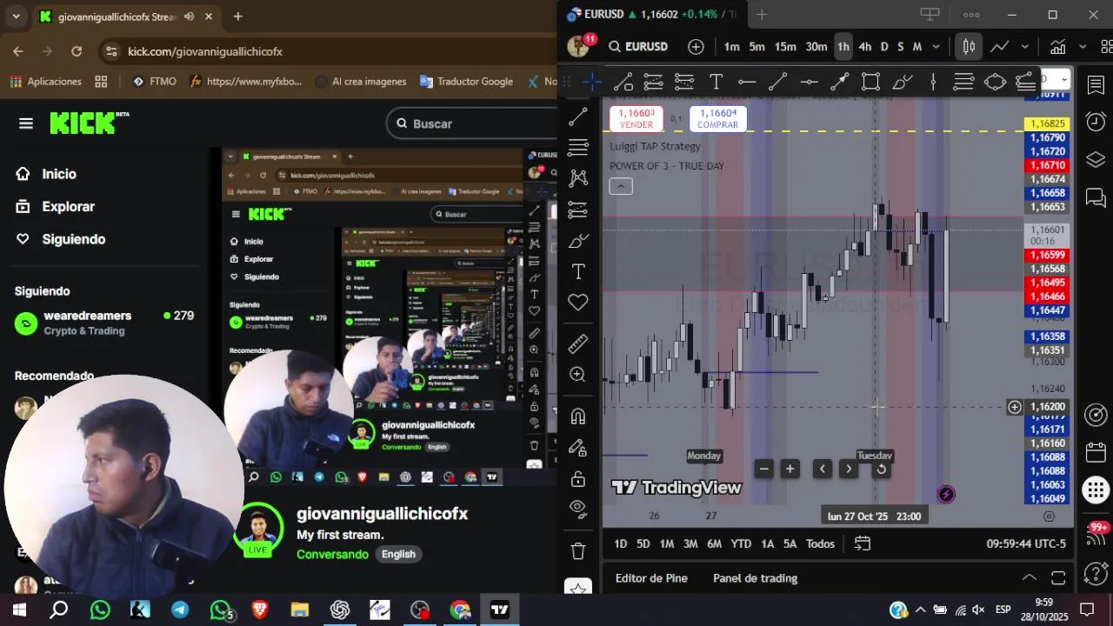
Task: Select the vertical line tool in favorites toolbar
Action: click(933, 82)
